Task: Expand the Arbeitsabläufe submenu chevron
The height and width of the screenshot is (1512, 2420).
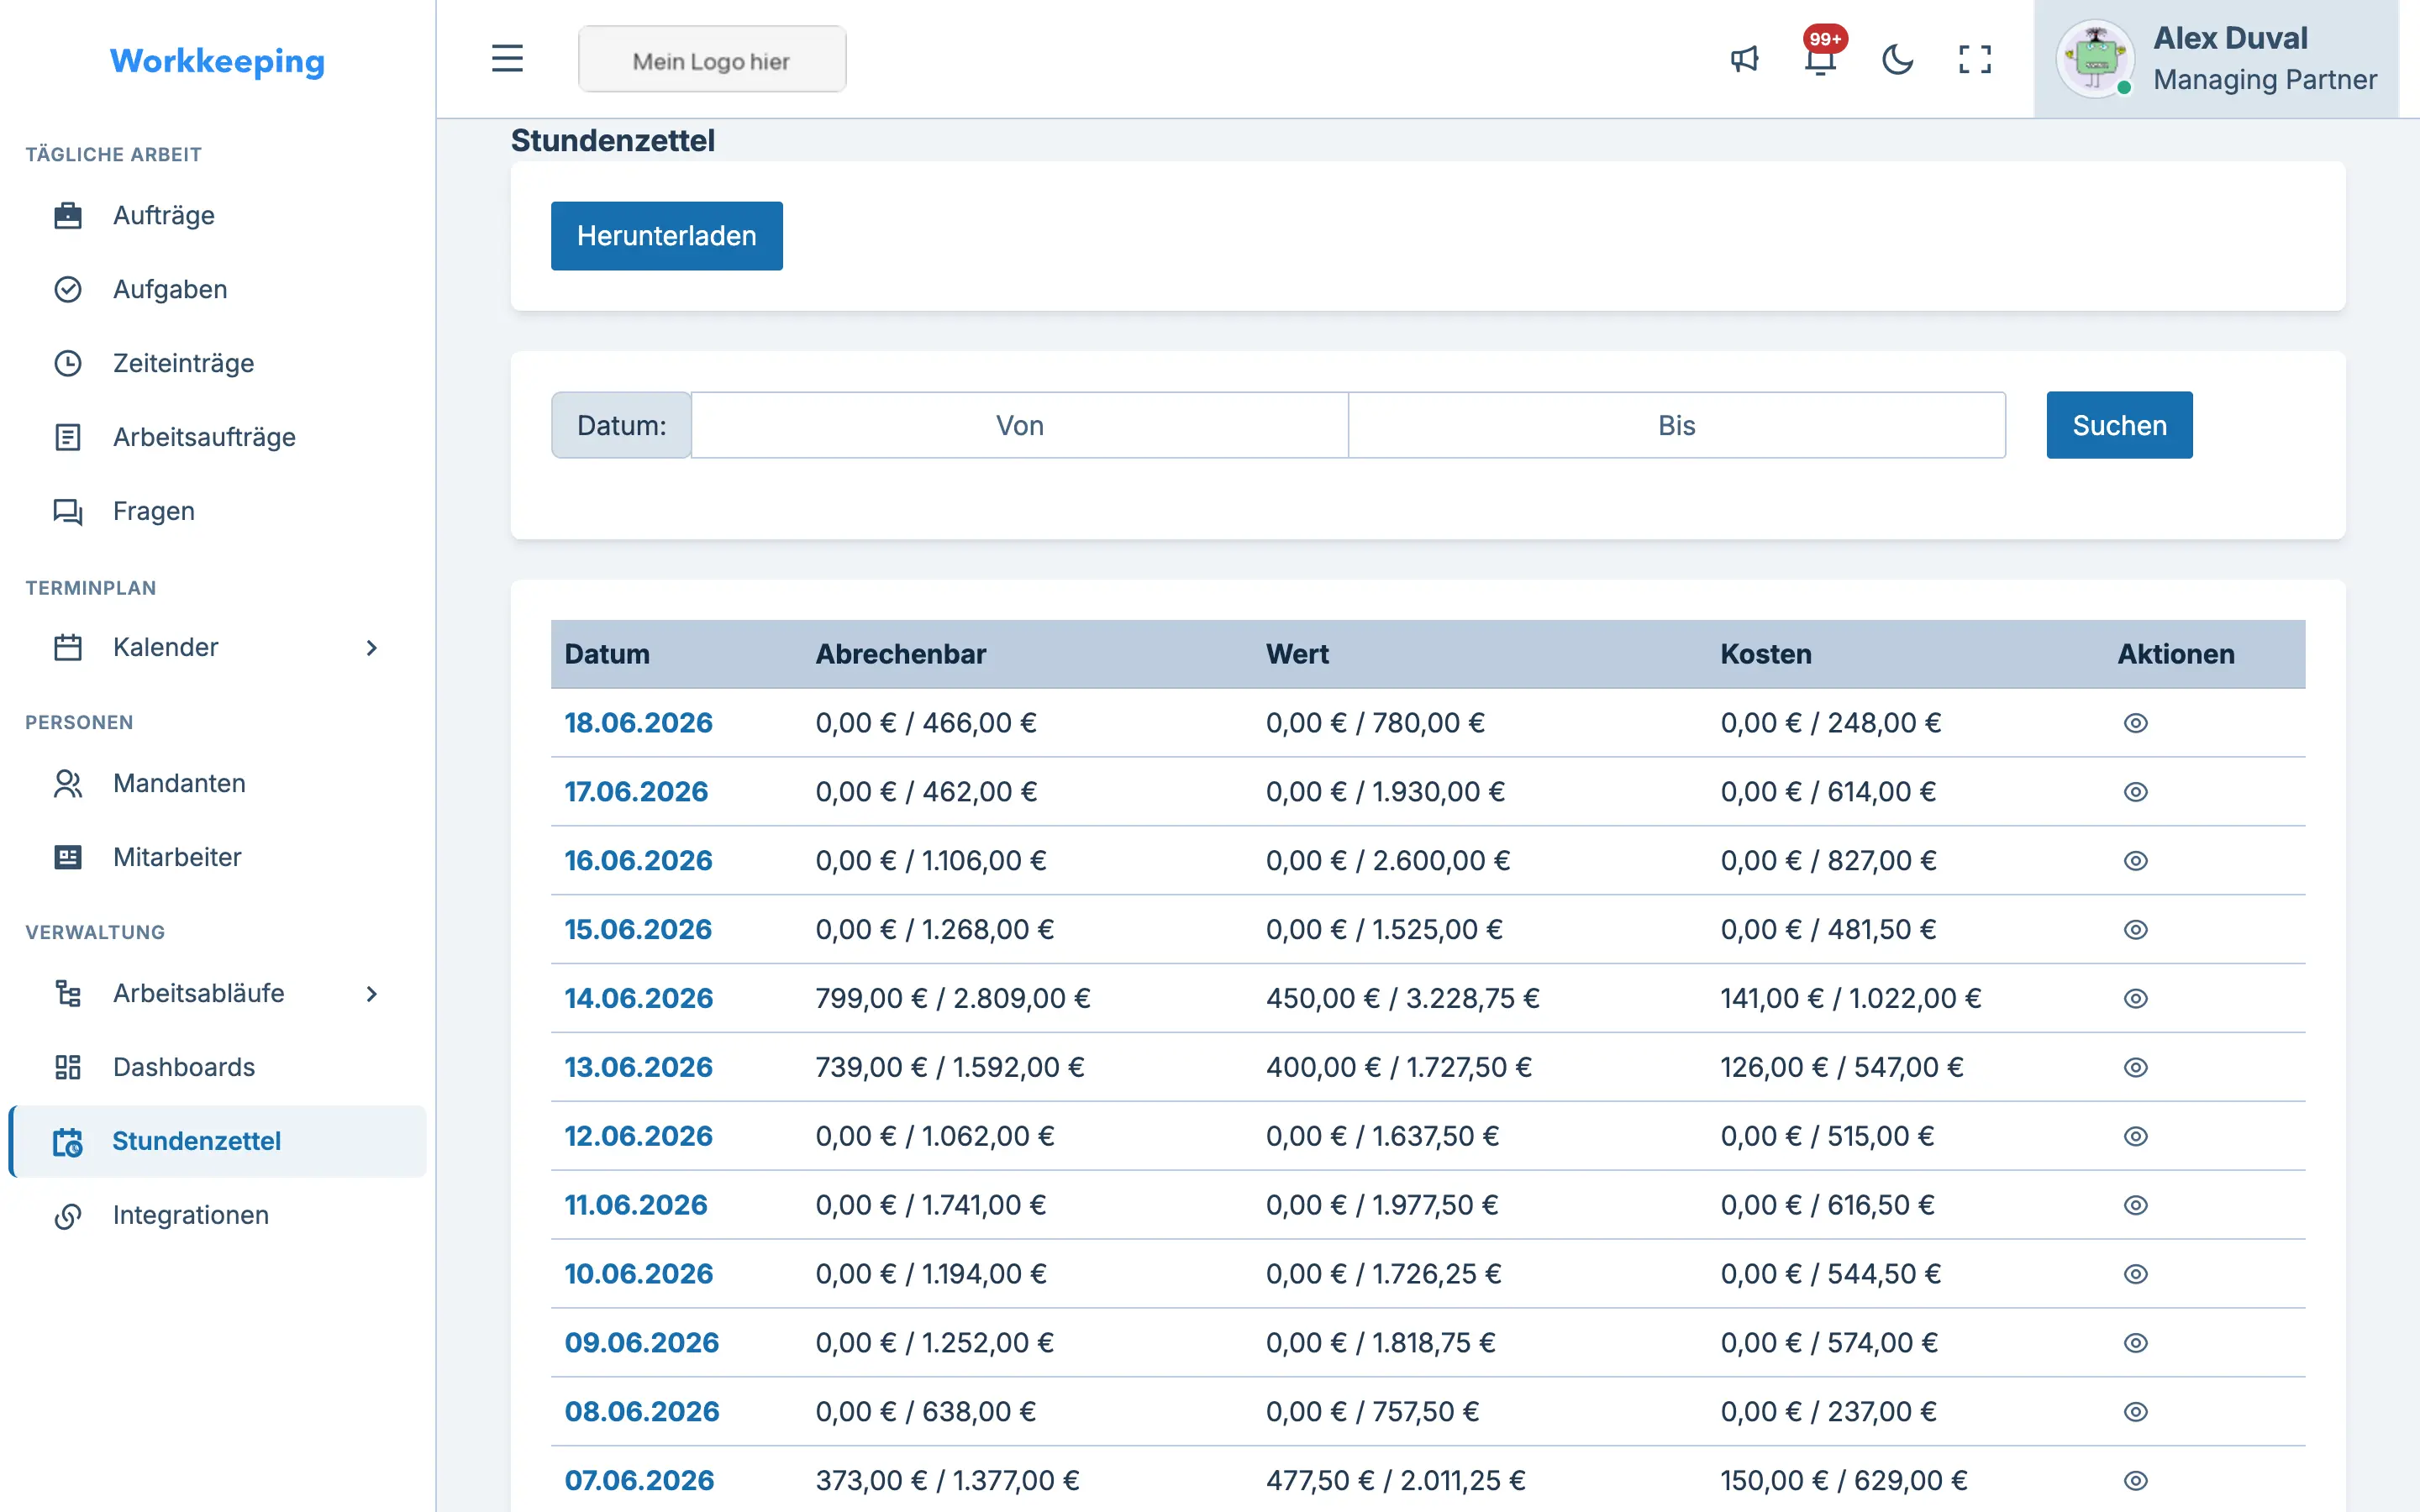Action: [x=372, y=993]
